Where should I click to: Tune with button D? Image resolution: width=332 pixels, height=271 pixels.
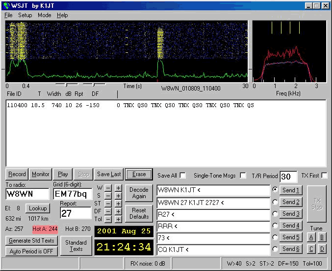[322, 249]
